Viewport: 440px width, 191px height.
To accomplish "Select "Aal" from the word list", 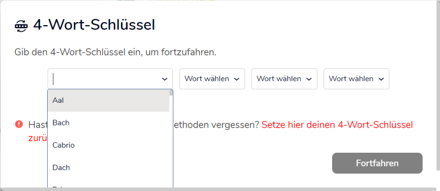I will (108, 100).
